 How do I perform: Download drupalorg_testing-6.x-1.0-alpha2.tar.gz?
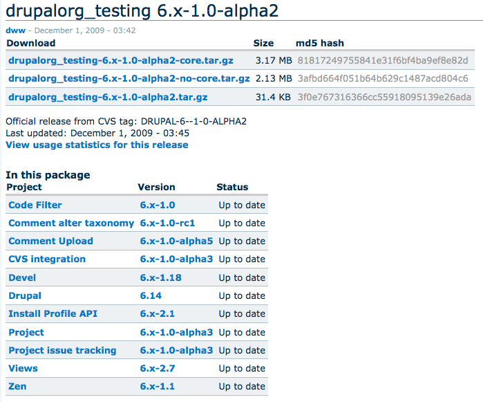point(108,97)
